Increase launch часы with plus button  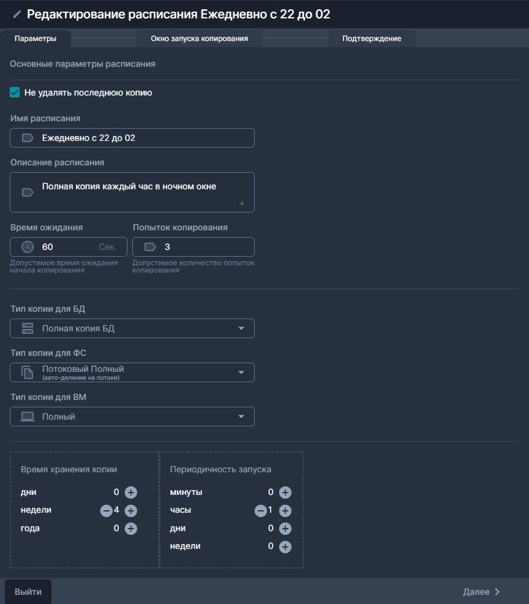(x=285, y=511)
